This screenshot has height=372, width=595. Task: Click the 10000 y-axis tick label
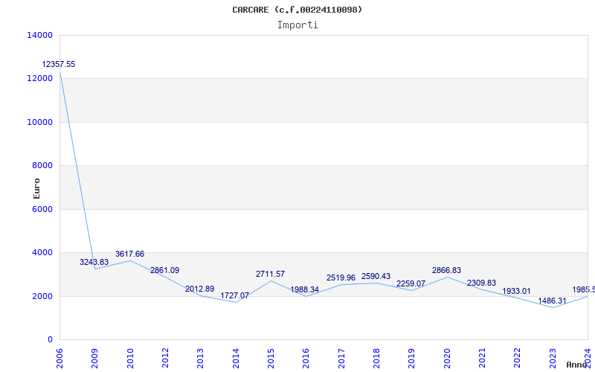[40, 122]
